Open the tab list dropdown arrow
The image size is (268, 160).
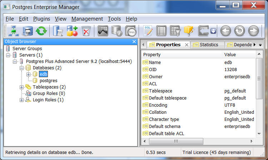pyautogui.click(x=260, y=45)
